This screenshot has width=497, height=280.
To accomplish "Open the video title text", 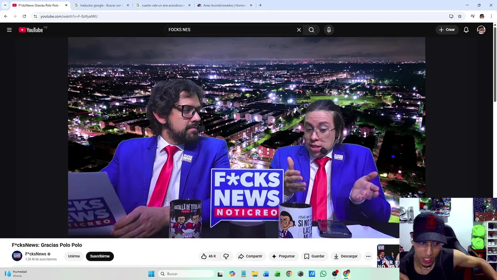I will pos(47,245).
